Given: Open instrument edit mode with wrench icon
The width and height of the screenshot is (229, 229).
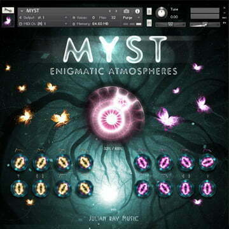Looking at the screenshot, I should coord(8,10).
